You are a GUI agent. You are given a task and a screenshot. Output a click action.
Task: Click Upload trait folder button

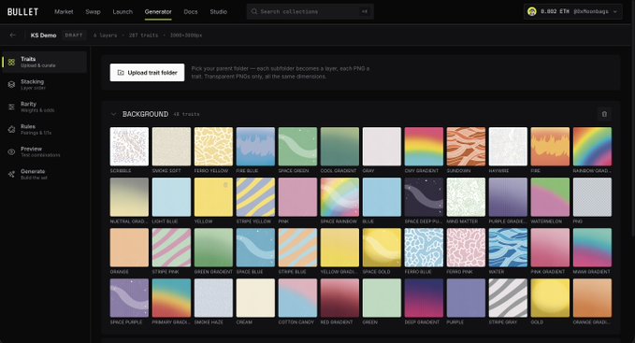pos(147,72)
